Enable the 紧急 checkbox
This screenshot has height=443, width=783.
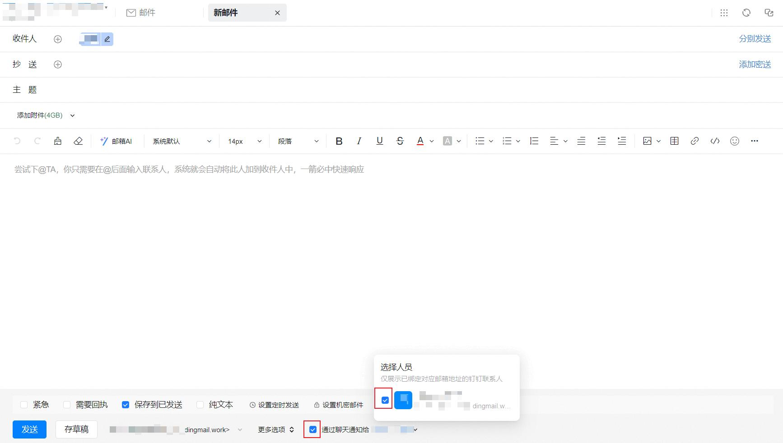coord(24,405)
